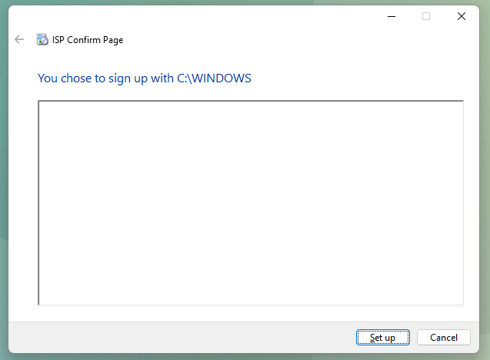Viewport: 490px width, 360px height.
Task: Return to the previous wizard page
Action: tap(19, 39)
